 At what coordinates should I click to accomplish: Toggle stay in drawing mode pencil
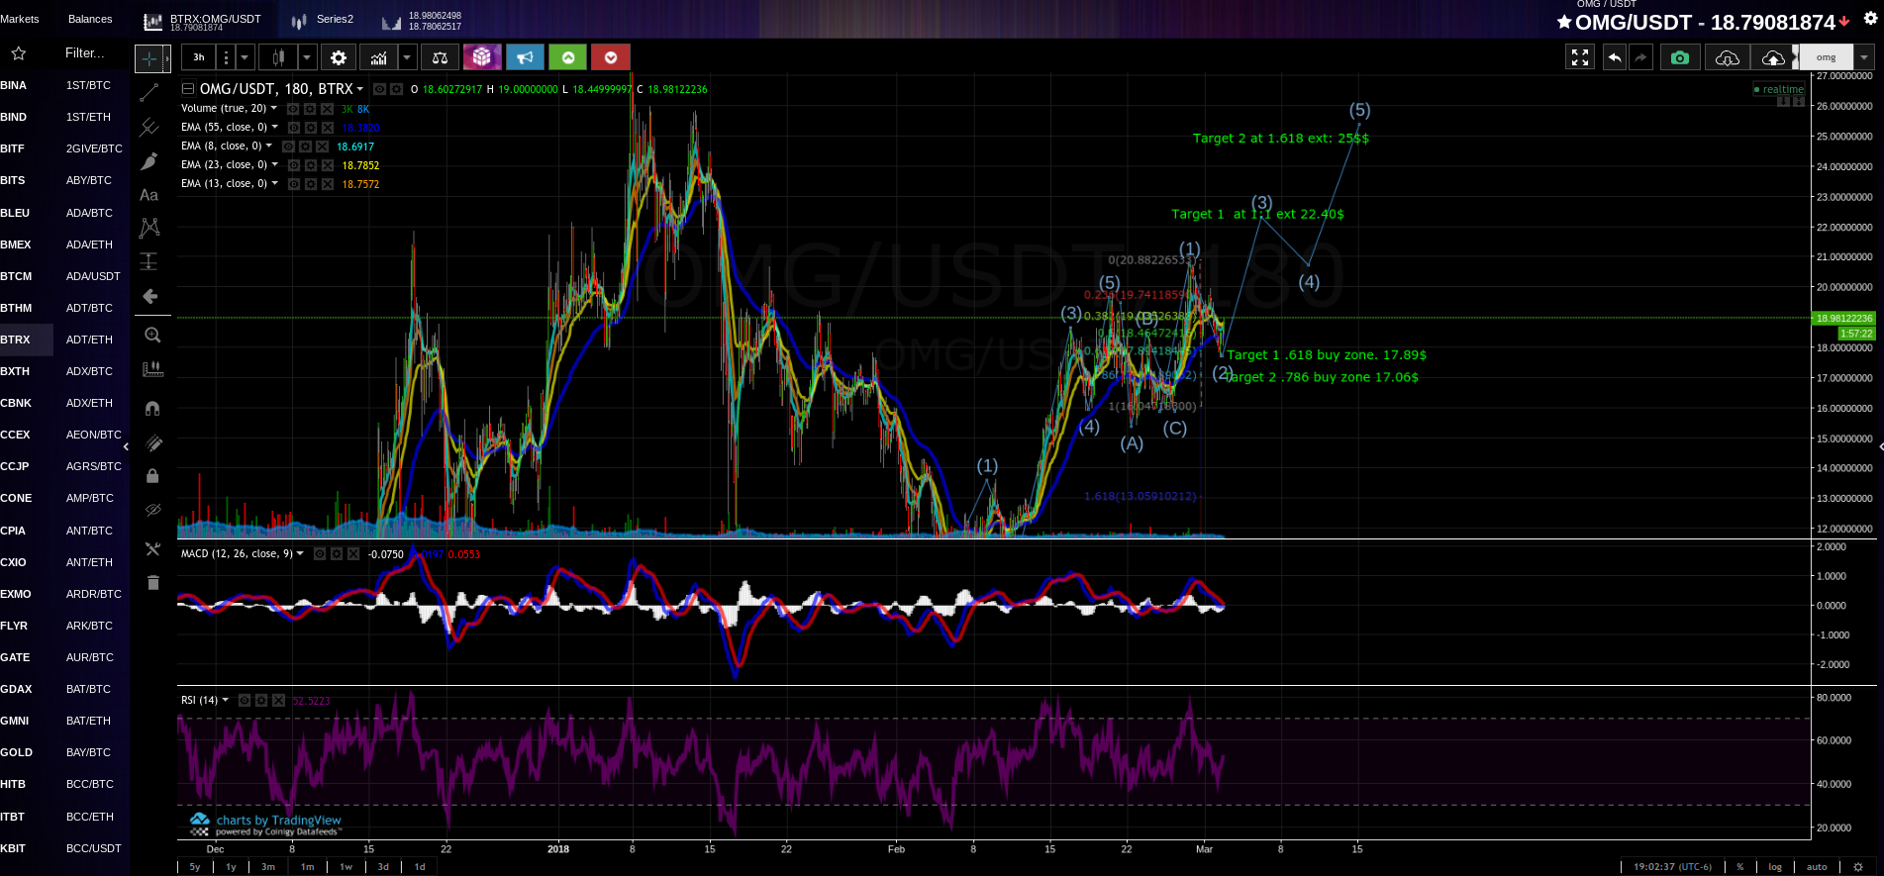tap(152, 442)
